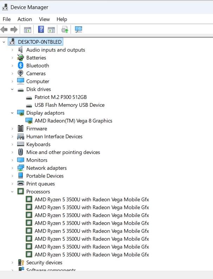The height and width of the screenshot is (279, 213).
Task: Select the Computer category label
Action: click(x=38, y=82)
